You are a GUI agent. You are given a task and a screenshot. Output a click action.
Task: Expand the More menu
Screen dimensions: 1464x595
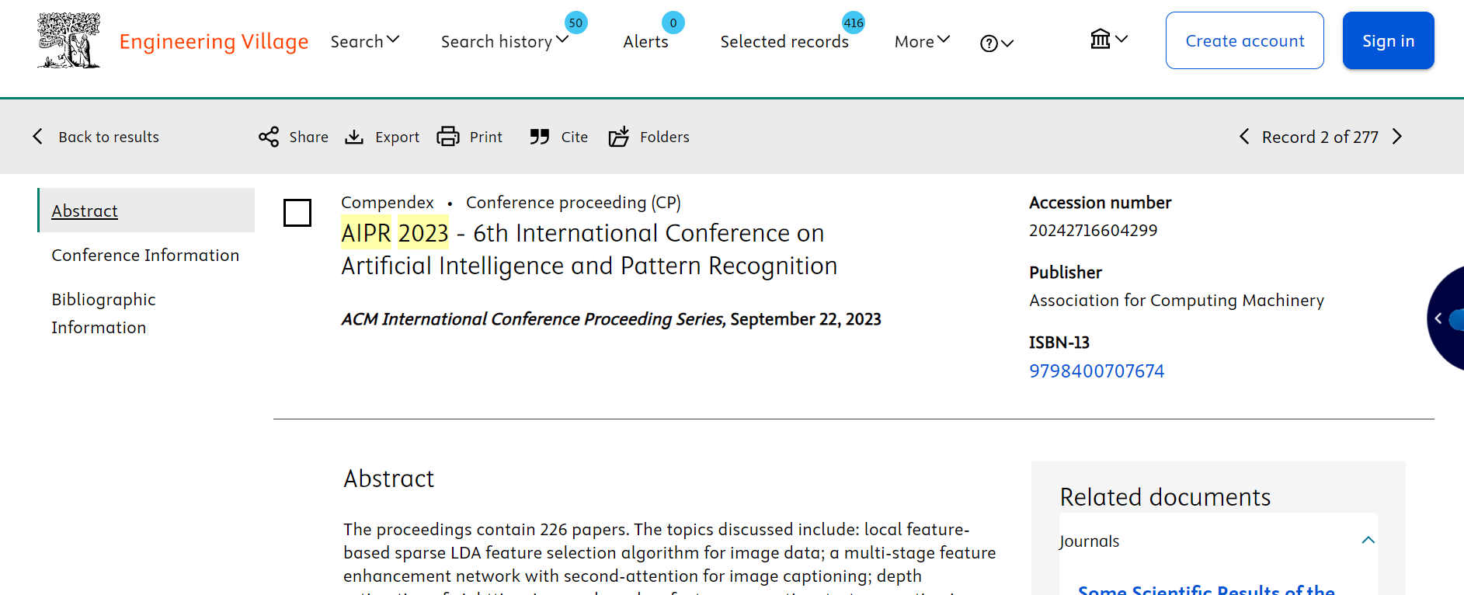click(x=922, y=41)
